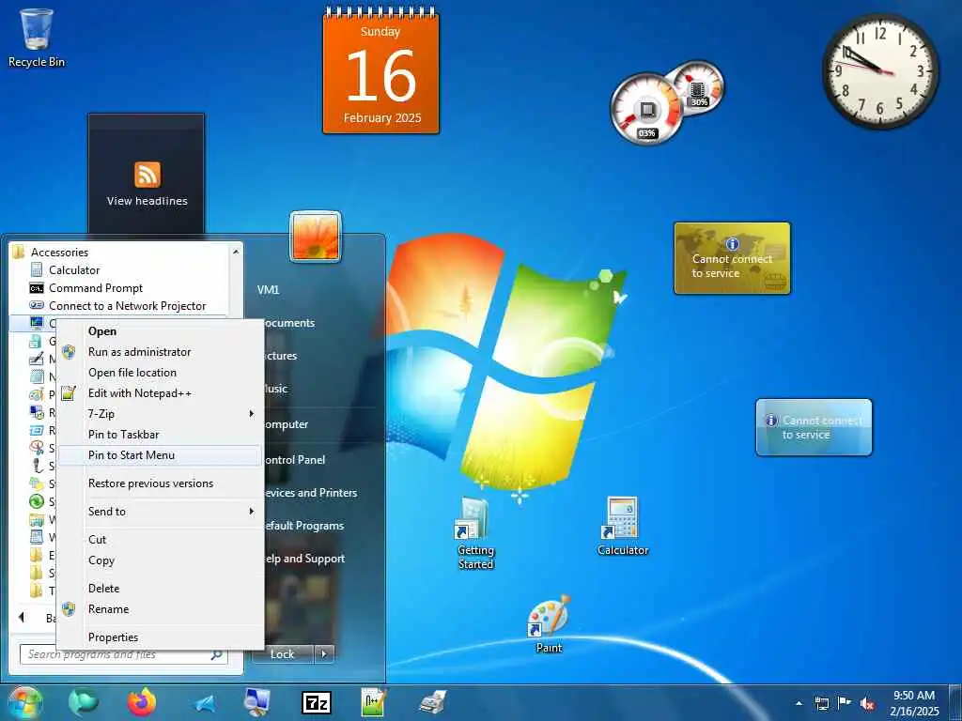This screenshot has width=962, height=721.
Task: Open Documents from the start menu
Action: [x=289, y=323]
